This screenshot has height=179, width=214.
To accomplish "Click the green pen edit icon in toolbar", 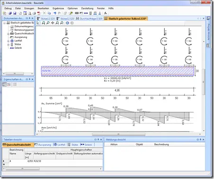I will click(71, 13).
